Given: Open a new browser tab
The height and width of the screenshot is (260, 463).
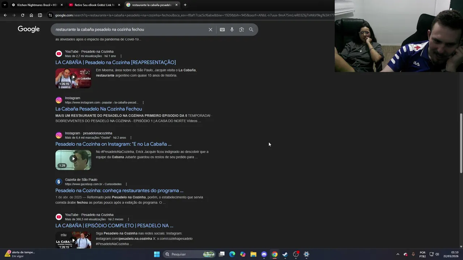Looking at the screenshot, I should point(185,5).
